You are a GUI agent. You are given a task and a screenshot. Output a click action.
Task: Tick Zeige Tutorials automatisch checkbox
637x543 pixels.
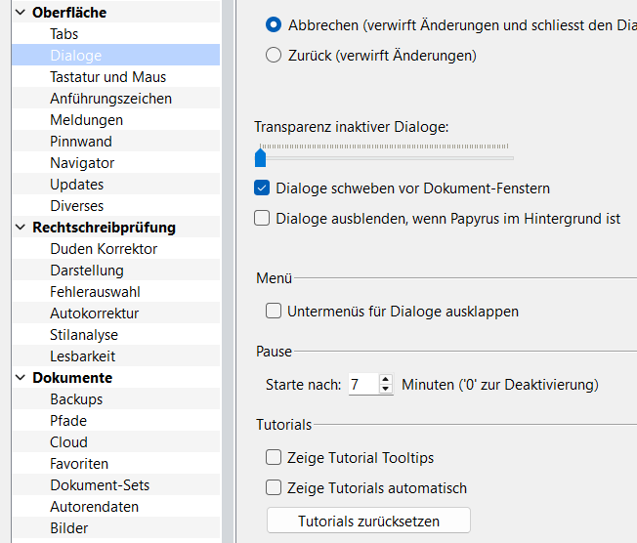pos(274,487)
